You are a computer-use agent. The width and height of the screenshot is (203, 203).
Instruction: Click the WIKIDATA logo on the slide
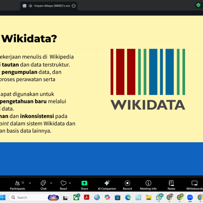(148, 79)
